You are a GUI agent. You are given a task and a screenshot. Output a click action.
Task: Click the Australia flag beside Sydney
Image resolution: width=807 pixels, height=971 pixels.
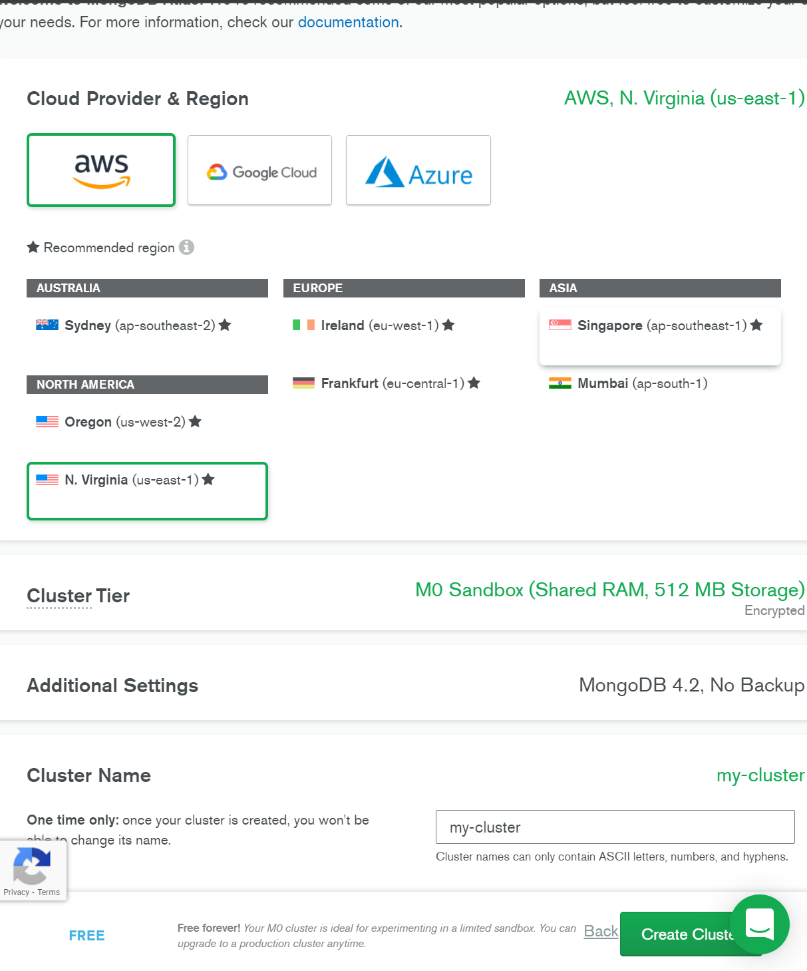tap(47, 325)
